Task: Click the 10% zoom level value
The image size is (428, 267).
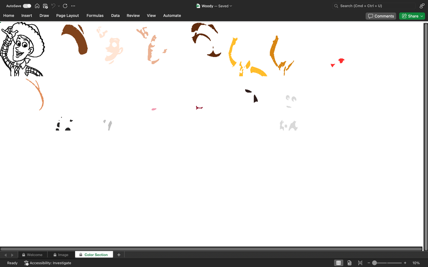Action: tap(416, 263)
